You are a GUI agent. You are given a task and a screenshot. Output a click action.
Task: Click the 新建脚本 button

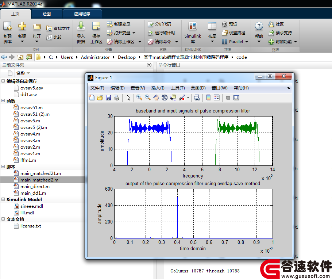8,33
